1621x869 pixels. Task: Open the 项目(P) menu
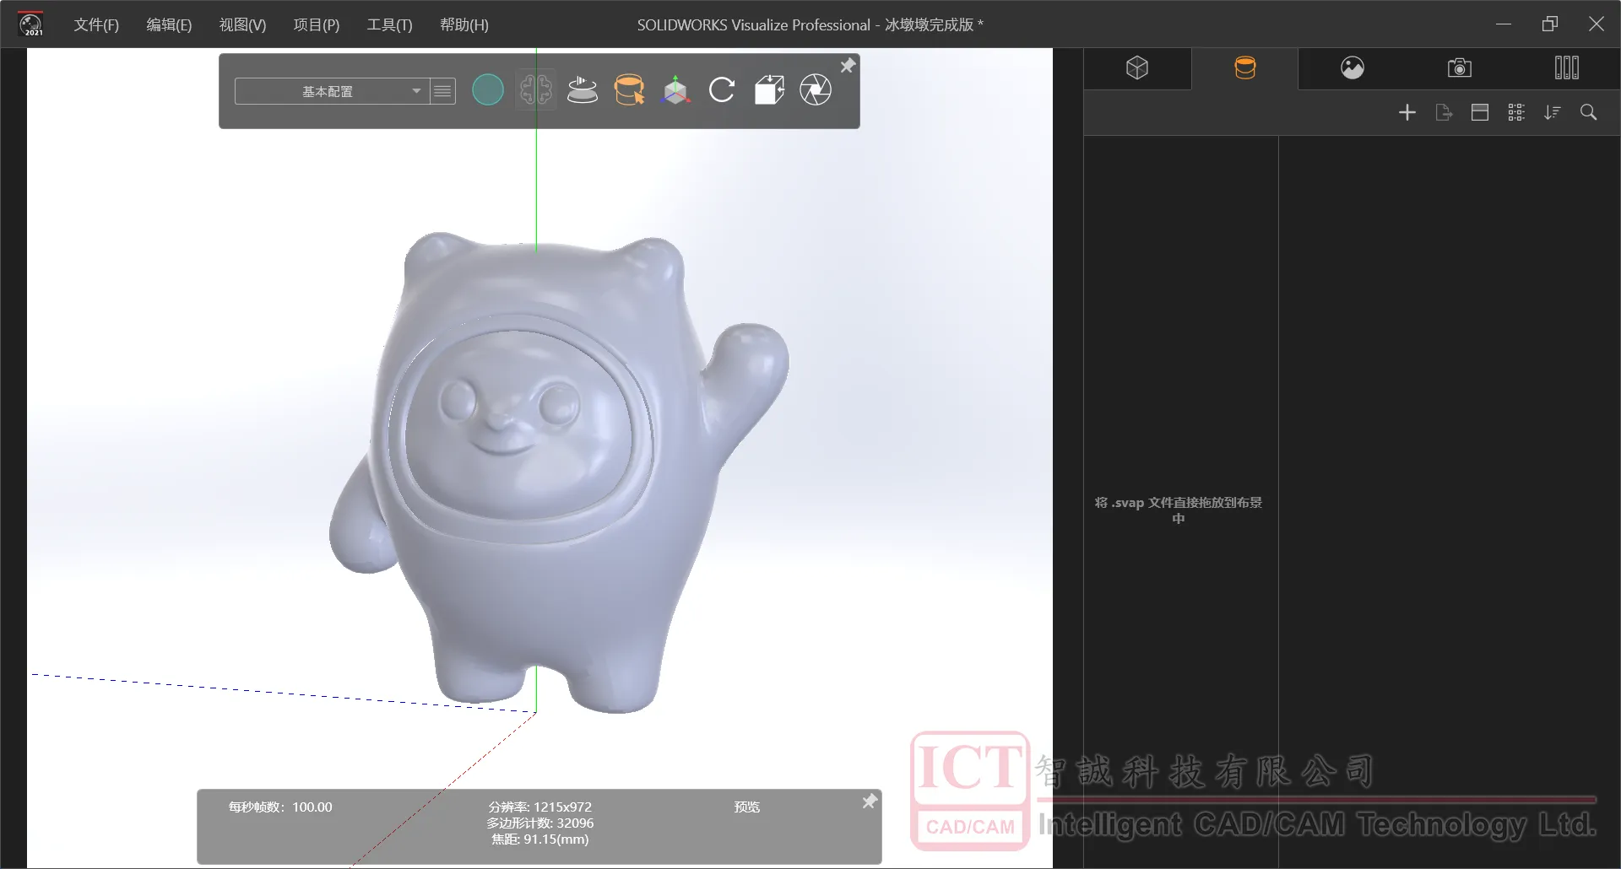coord(316,24)
